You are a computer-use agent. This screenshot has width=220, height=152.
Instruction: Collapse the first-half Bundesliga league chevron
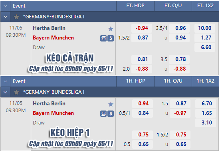6,92
